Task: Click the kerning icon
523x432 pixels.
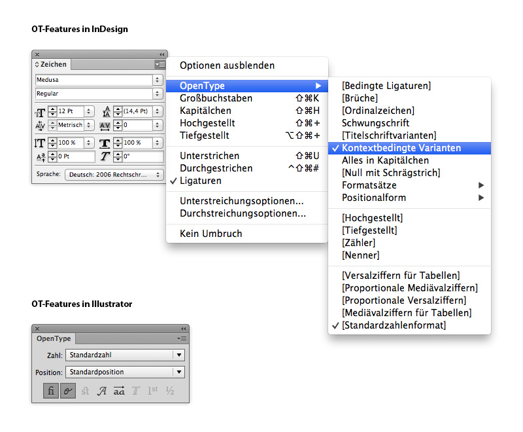Action: (40, 126)
